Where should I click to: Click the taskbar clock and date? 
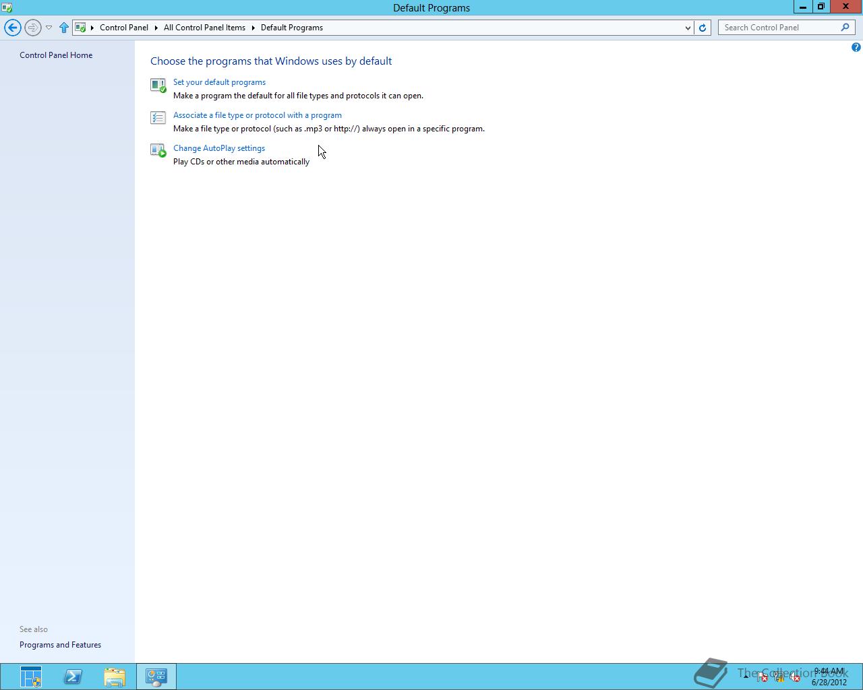pos(829,677)
